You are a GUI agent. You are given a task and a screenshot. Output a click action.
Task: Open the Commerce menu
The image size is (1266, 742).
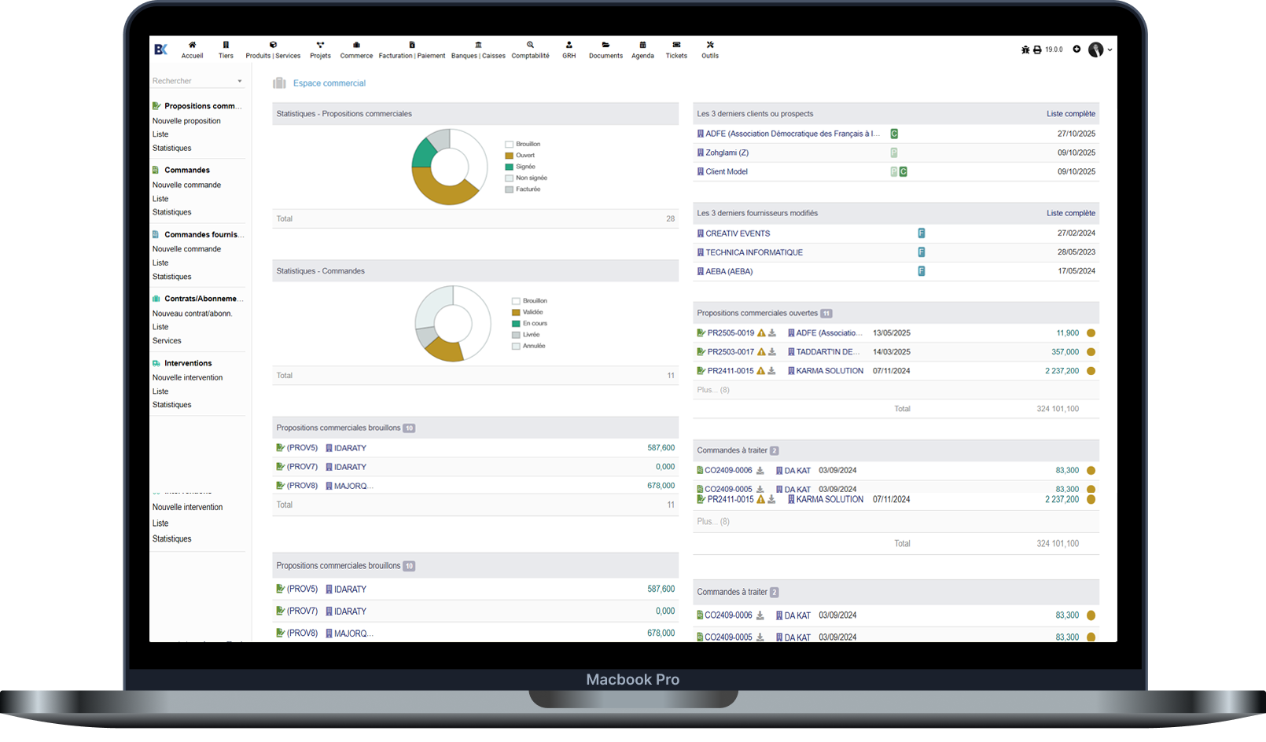click(356, 50)
